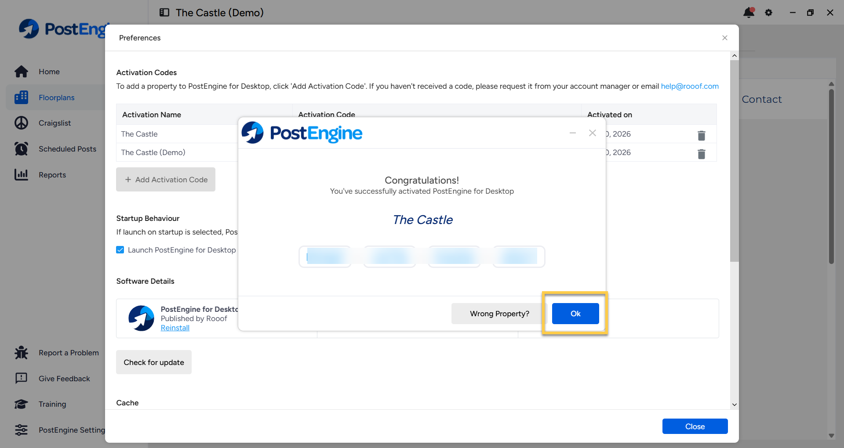Image resolution: width=844 pixels, height=448 pixels.
Task: Click the notification bell
Action: pyautogui.click(x=749, y=13)
